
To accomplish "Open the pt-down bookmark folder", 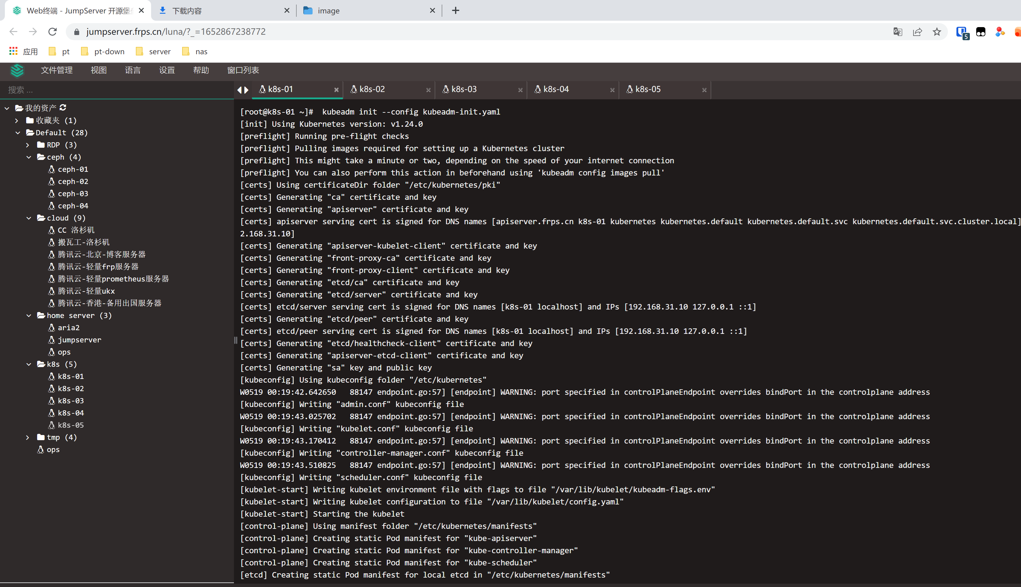I will point(103,51).
